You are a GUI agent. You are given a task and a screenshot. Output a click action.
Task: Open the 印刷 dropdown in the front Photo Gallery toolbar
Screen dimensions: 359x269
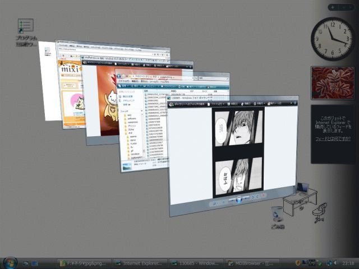click(x=259, y=103)
